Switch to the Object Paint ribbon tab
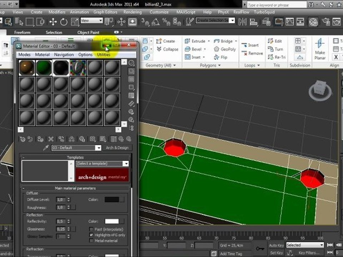Viewport: 343px width, 257px height. 88,32
